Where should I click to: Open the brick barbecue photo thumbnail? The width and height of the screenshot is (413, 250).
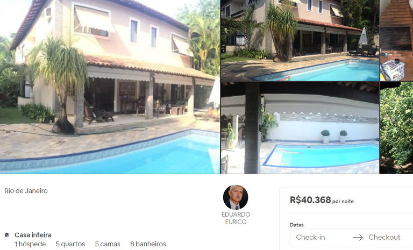pyautogui.click(x=397, y=40)
